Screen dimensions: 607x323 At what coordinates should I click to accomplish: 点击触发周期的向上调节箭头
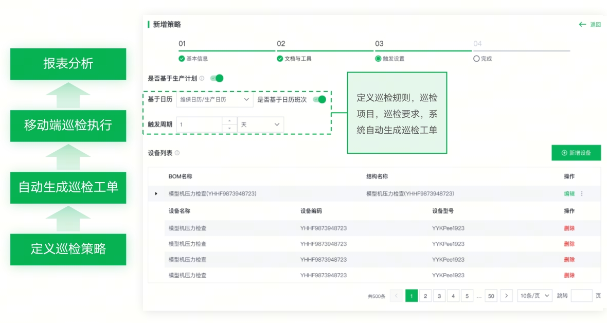click(229, 120)
